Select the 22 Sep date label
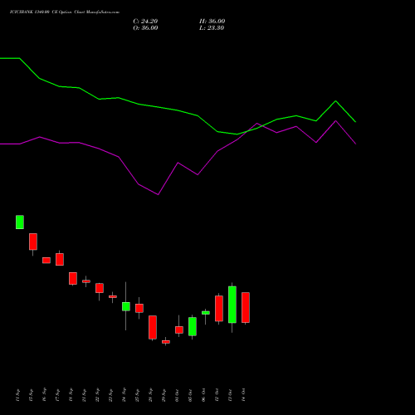This screenshot has width=415, height=415. (x=97, y=395)
